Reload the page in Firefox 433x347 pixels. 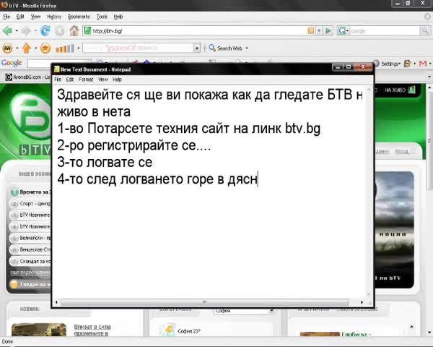point(45,30)
